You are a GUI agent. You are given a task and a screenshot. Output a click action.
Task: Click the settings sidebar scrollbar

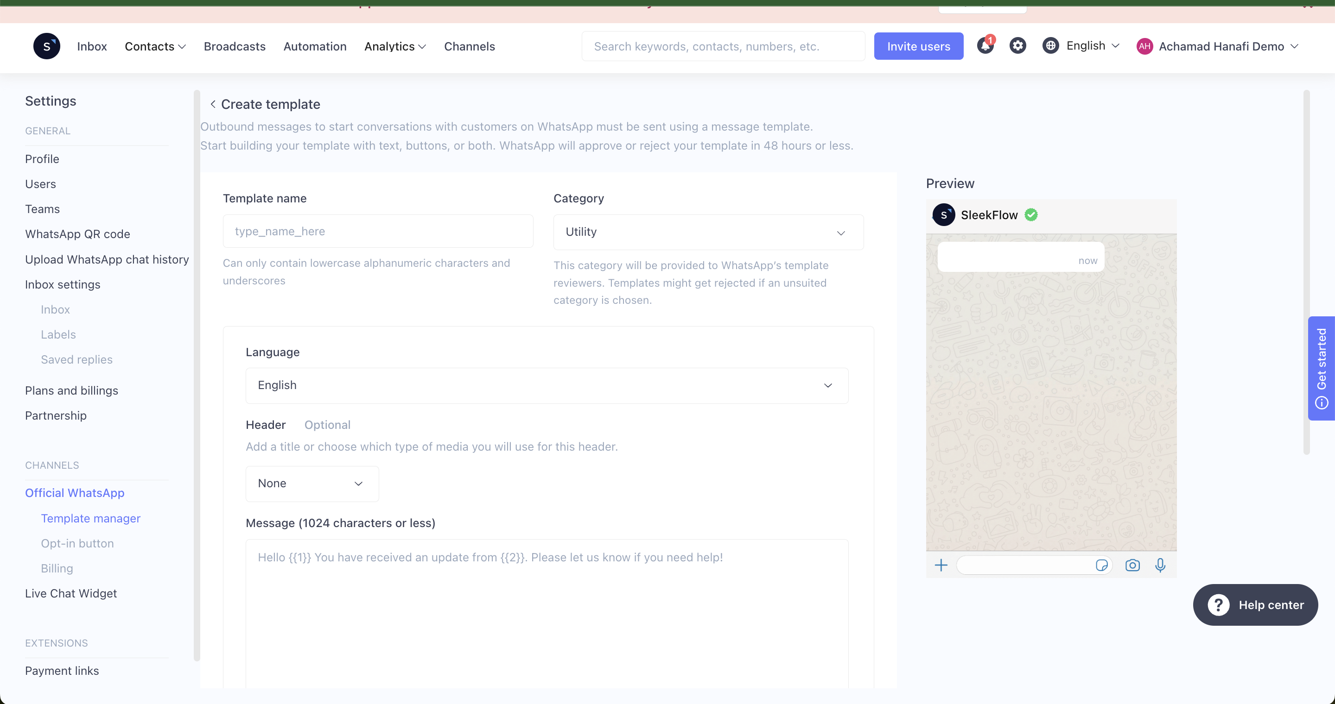[197, 375]
